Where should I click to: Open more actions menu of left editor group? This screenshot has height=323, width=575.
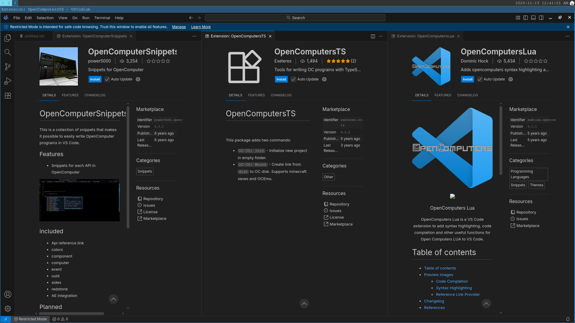pos(194,36)
